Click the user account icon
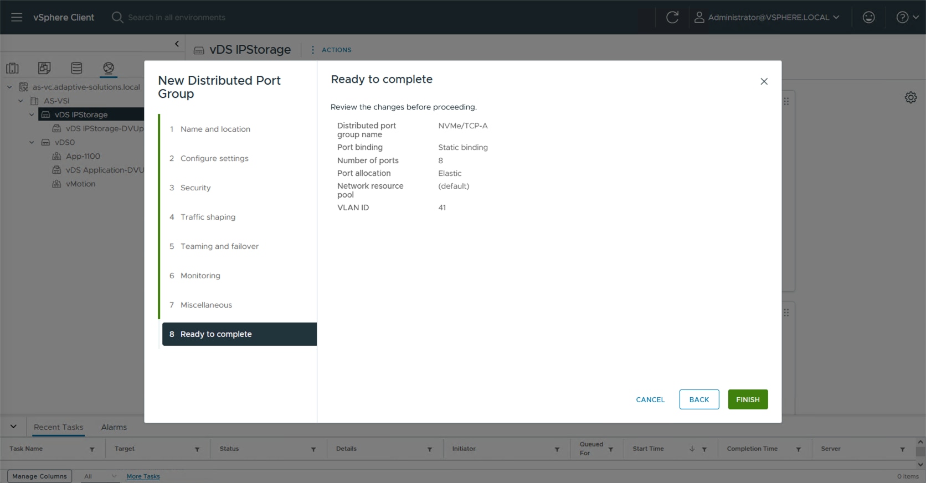926x483 pixels. (x=699, y=17)
